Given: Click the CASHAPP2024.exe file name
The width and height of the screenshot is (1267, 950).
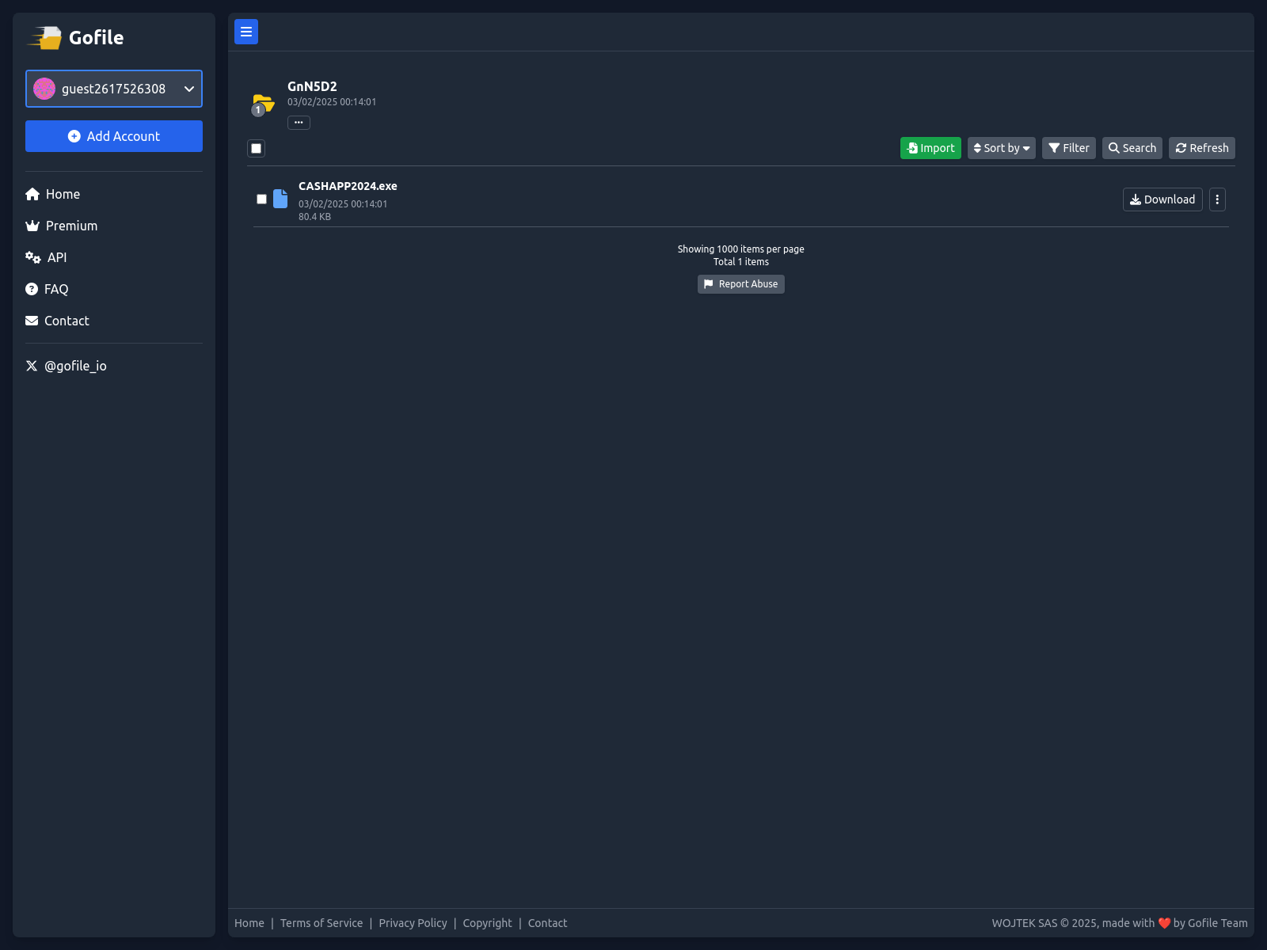Looking at the screenshot, I should pos(348,186).
